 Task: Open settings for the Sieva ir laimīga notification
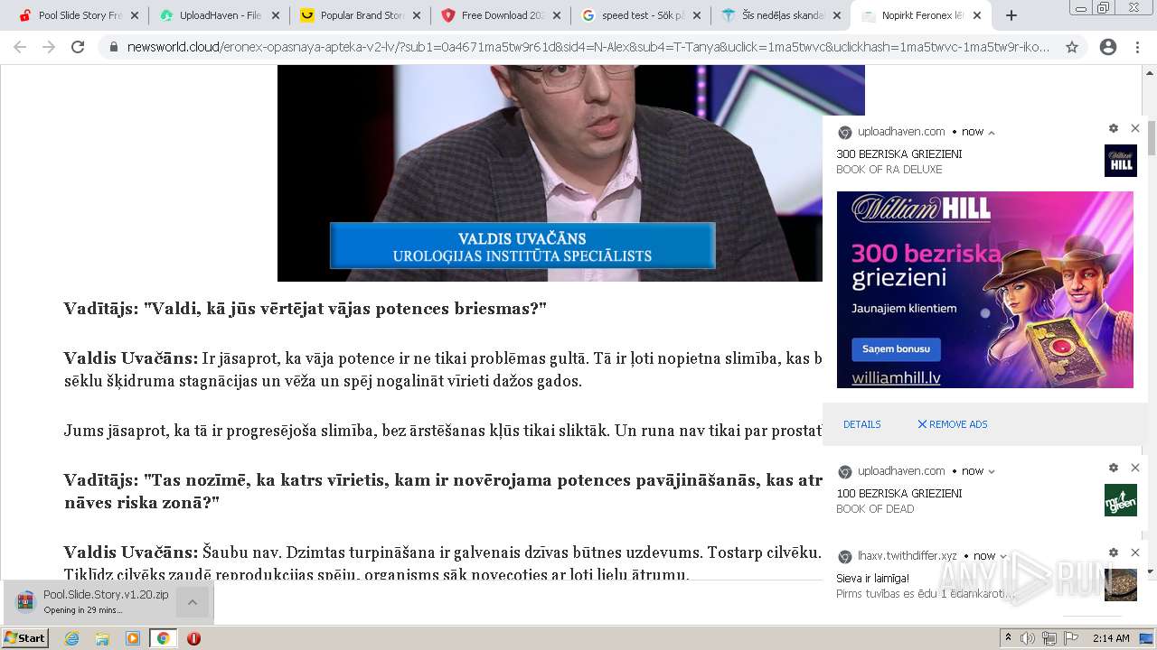[x=1114, y=552]
